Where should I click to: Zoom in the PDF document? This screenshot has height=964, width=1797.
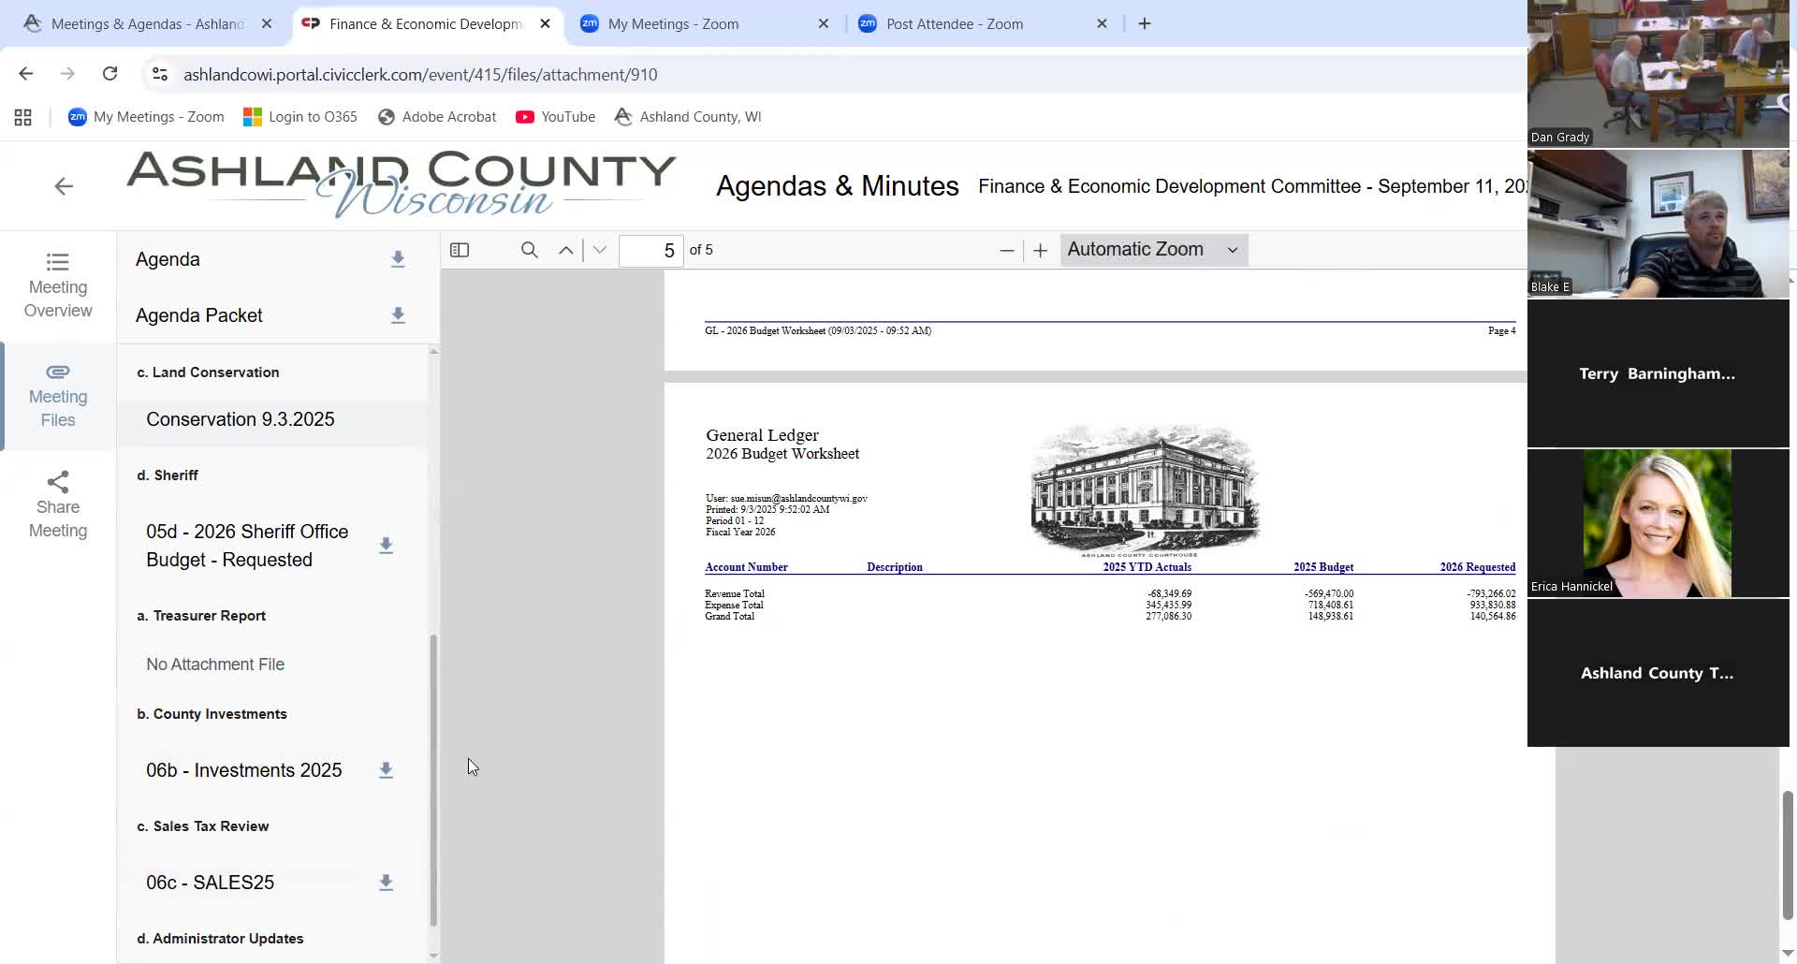(x=1040, y=250)
